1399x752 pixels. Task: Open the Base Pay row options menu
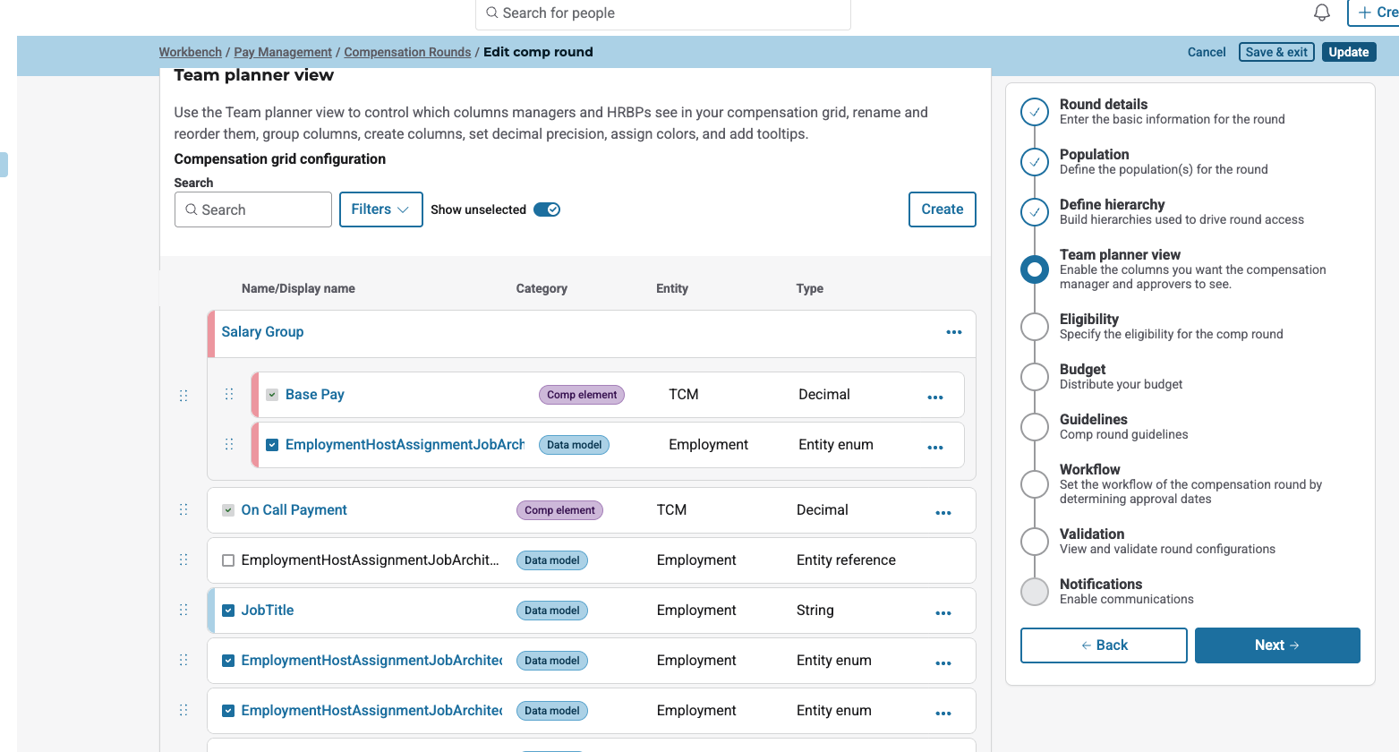[x=934, y=397]
